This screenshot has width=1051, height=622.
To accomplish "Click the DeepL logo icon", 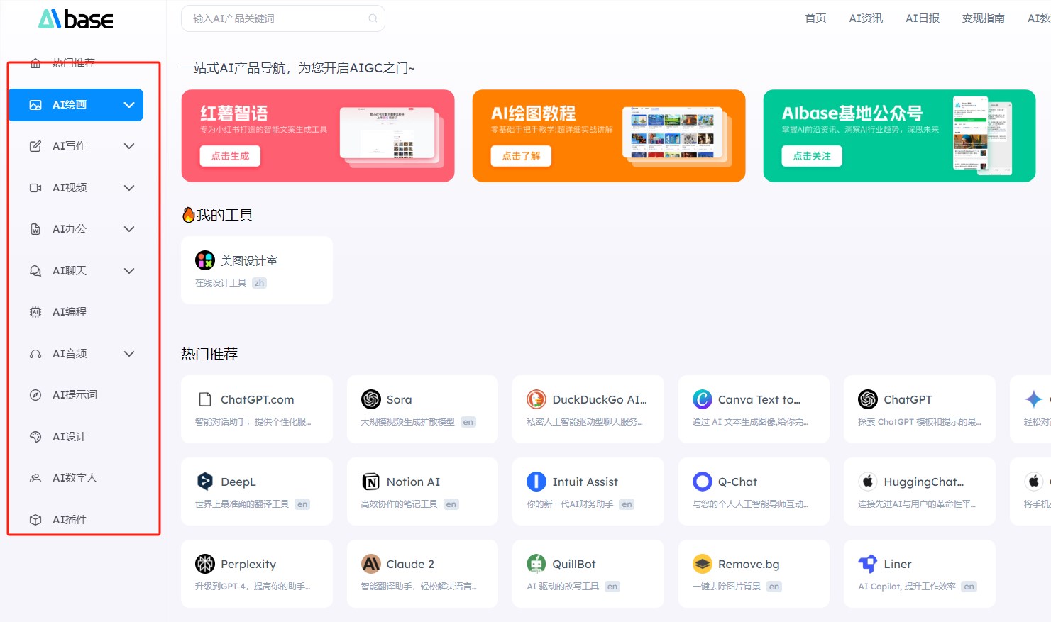I will 205,482.
